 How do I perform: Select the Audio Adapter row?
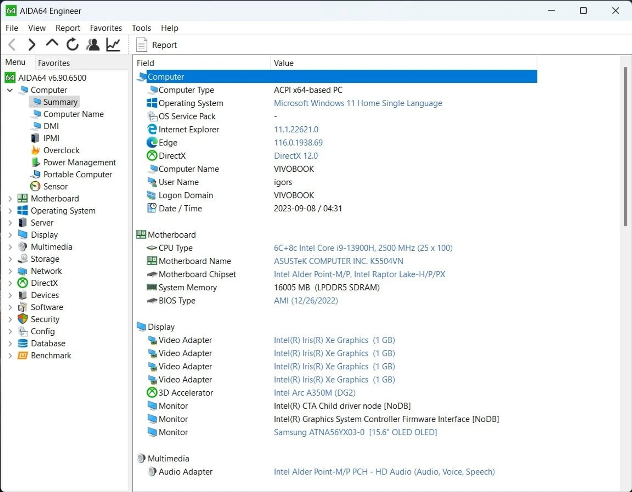[x=336, y=472]
